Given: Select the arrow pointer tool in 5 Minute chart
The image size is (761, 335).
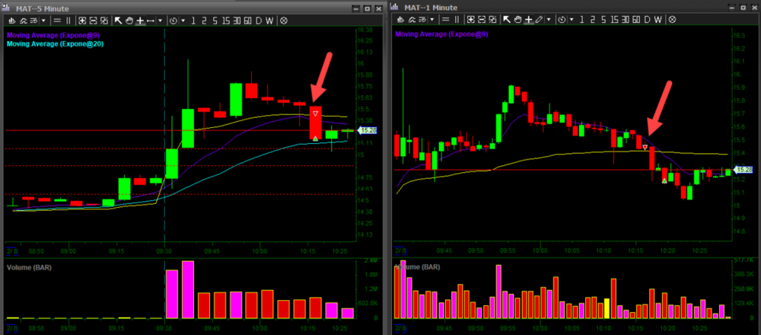Looking at the screenshot, I should click(x=120, y=21).
